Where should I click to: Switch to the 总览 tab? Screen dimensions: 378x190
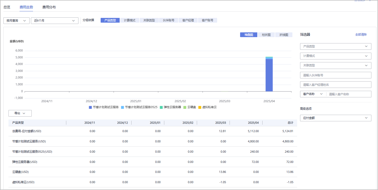[7, 7]
